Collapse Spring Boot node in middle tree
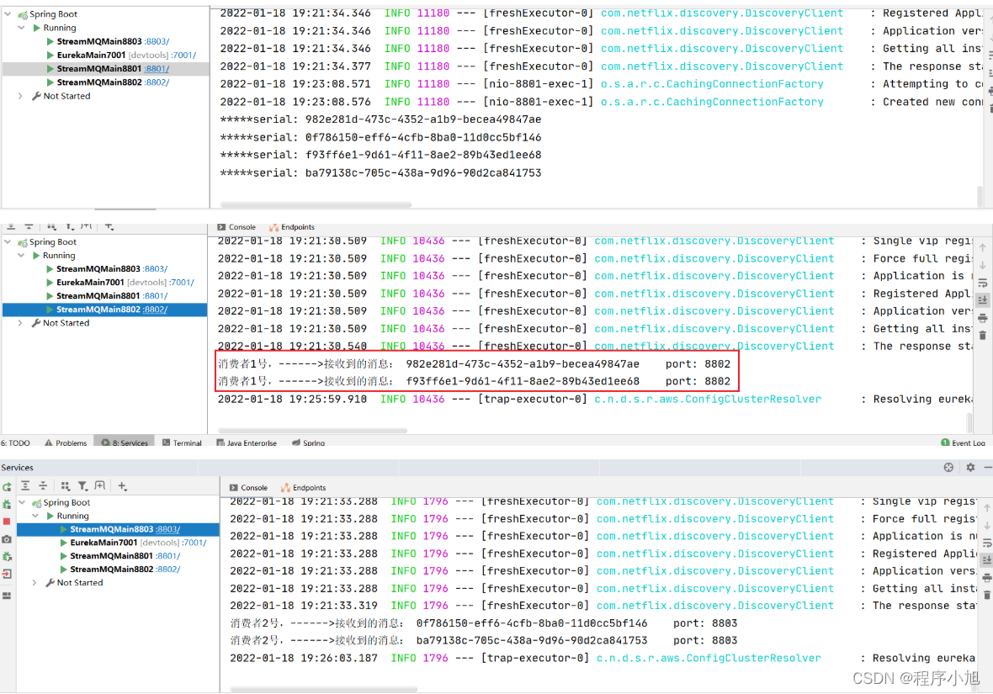Screen dimensions: 993x694 [8, 242]
